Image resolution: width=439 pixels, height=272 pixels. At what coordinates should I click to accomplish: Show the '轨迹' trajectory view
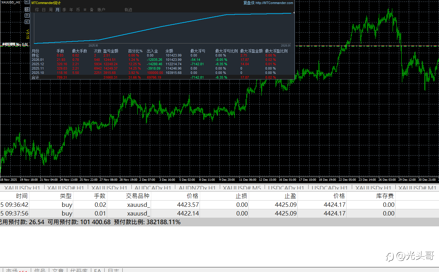[128, 10]
